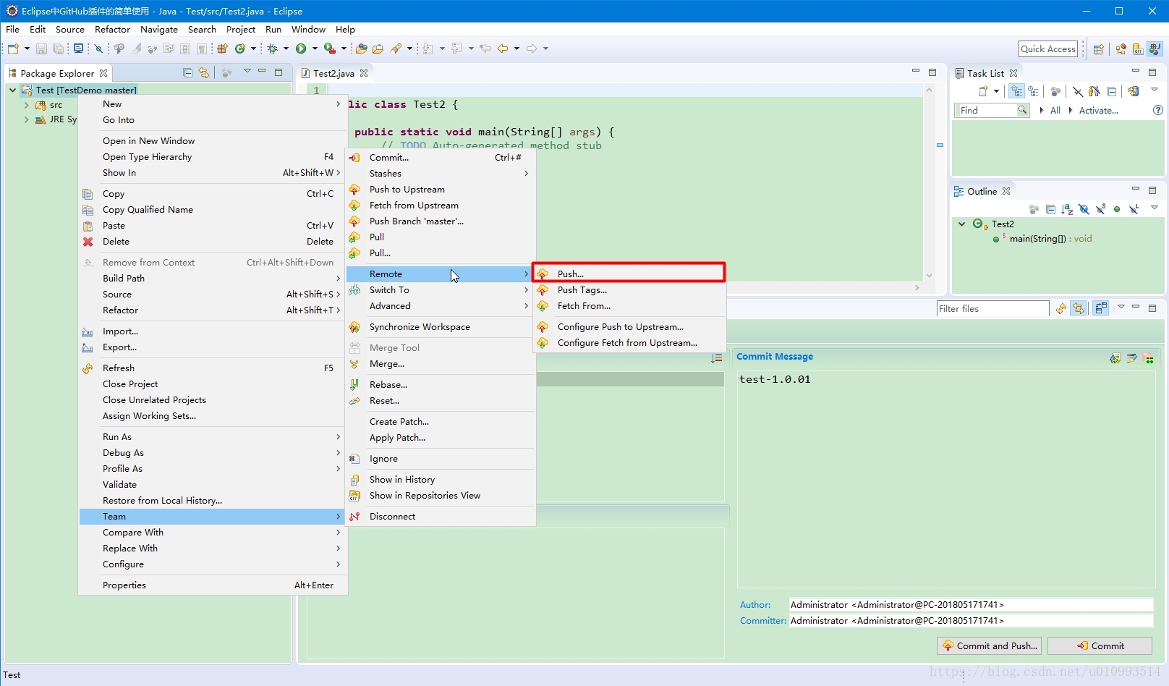Click the Test2.java editor tab
The height and width of the screenshot is (686, 1169).
[333, 73]
